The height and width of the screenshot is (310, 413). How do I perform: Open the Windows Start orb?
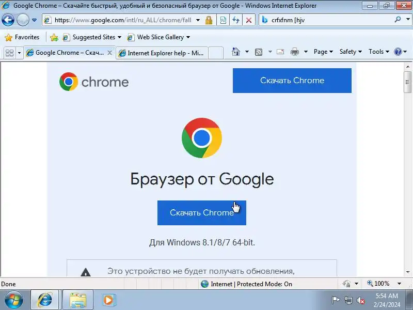click(14, 300)
